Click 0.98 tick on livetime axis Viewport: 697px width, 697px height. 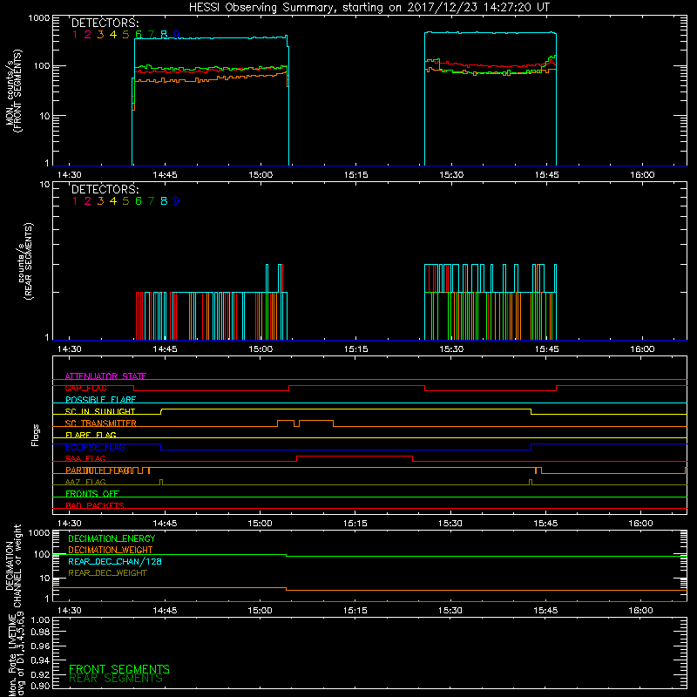pyautogui.click(x=40, y=633)
